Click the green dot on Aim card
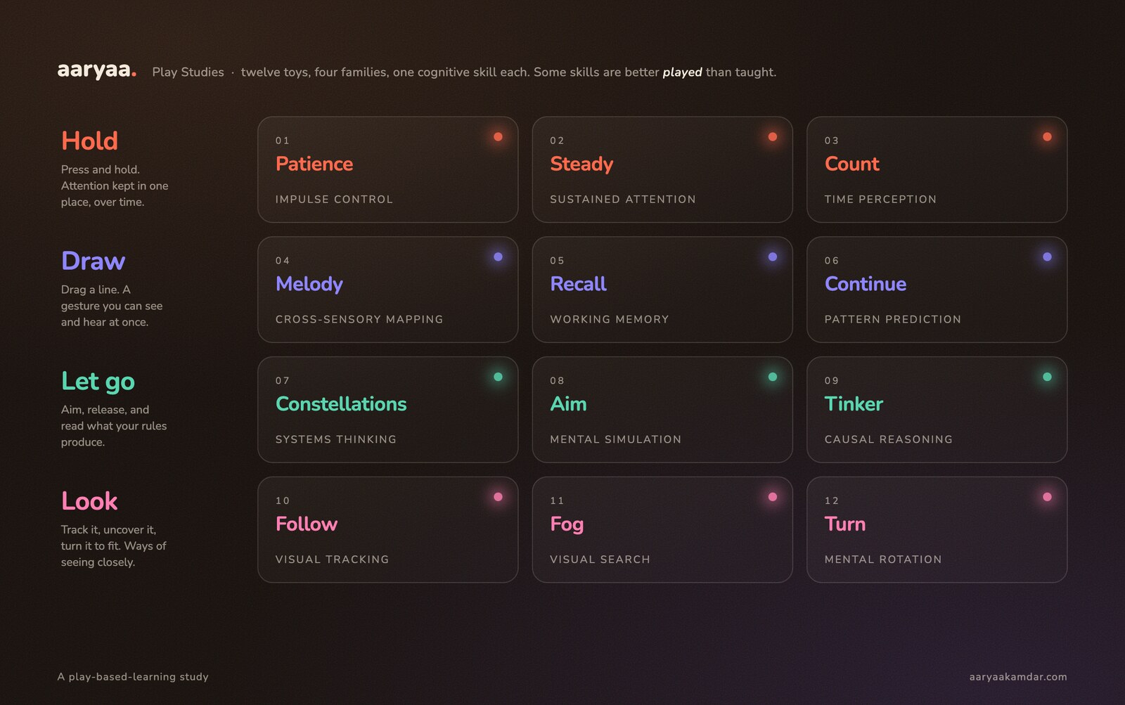The width and height of the screenshot is (1125, 705). [773, 377]
